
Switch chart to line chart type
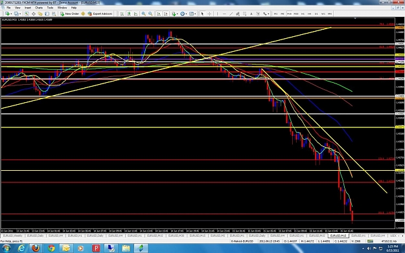(135, 14)
